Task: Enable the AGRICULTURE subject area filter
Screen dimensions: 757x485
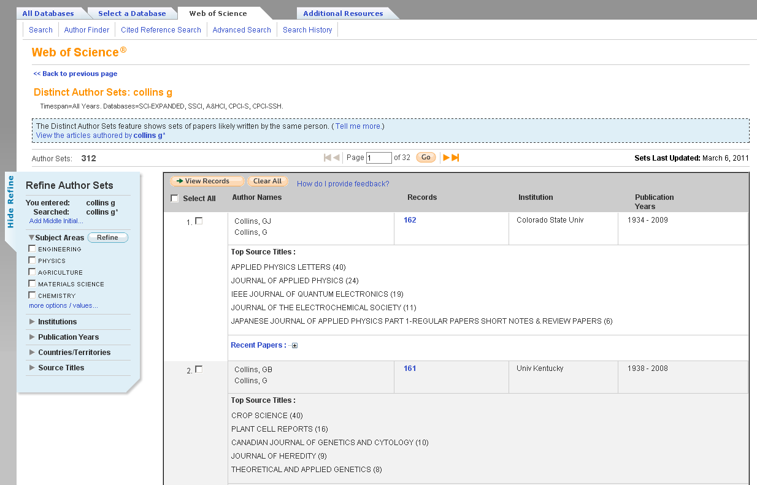Action: [32, 272]
